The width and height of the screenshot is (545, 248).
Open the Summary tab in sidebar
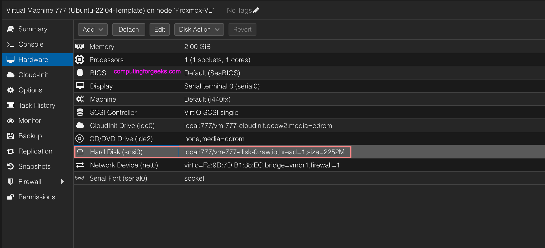click(x=33, y=29)
